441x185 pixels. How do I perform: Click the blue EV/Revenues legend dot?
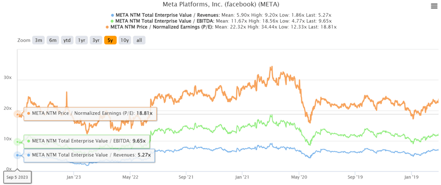(113, 15)
